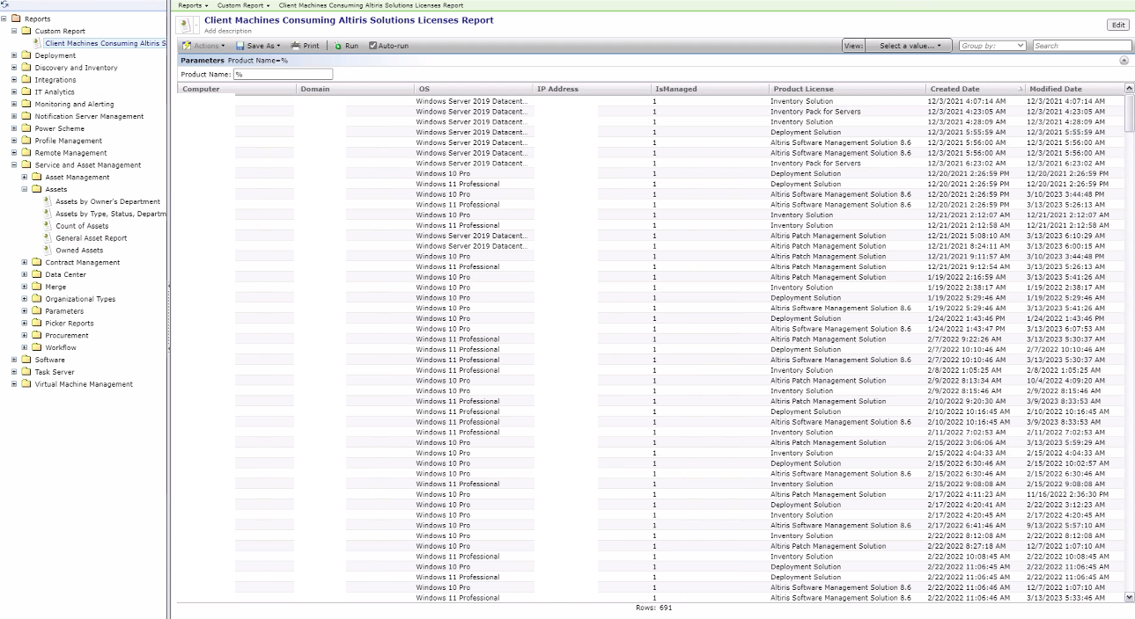Click the Reports root folder icon
The image size is (1135, 619).
tap(16, 18)
